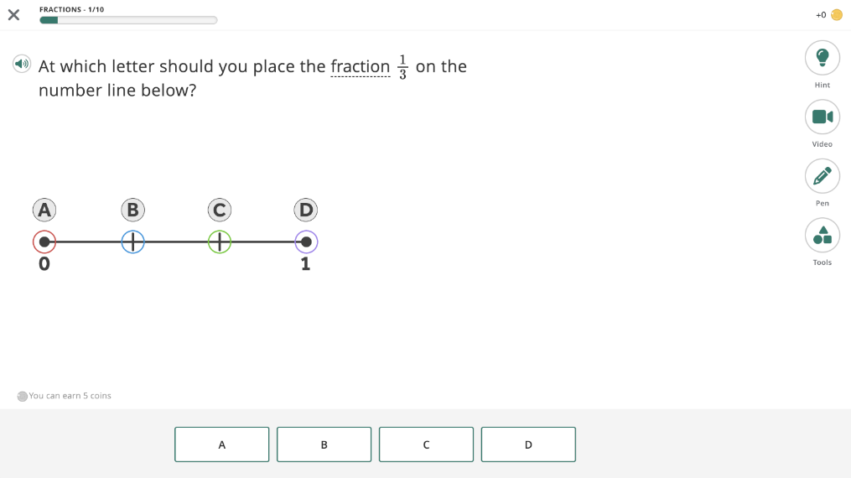Open the Hint lightbulb
The height and width of the screenshot is (478, 851).
click(822, 58)
